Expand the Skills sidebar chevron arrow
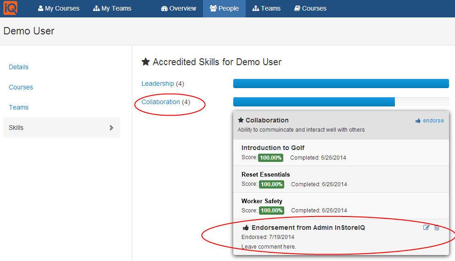Viewport: 455px width, 261px height. (x=111, y=128)
